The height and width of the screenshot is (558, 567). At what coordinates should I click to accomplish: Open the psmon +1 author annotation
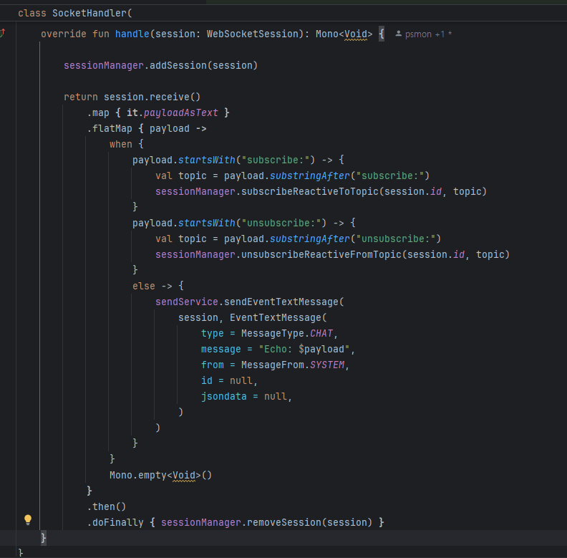pos(427,34)
